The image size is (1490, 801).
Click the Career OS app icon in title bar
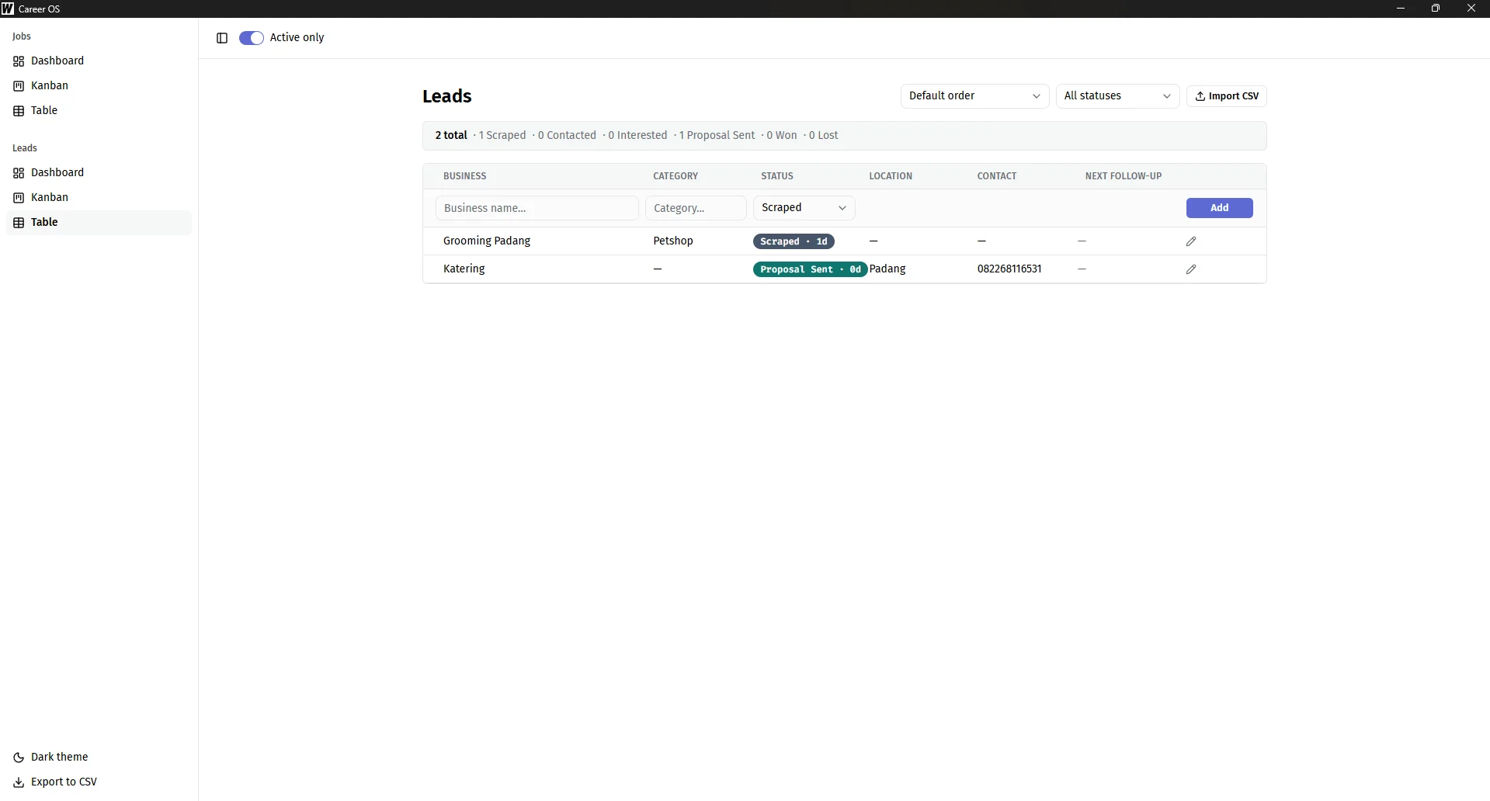pyautogui.click(x=8, y=9)
